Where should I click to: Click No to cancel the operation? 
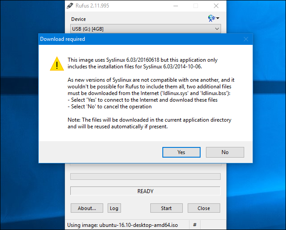coord(225,152)
